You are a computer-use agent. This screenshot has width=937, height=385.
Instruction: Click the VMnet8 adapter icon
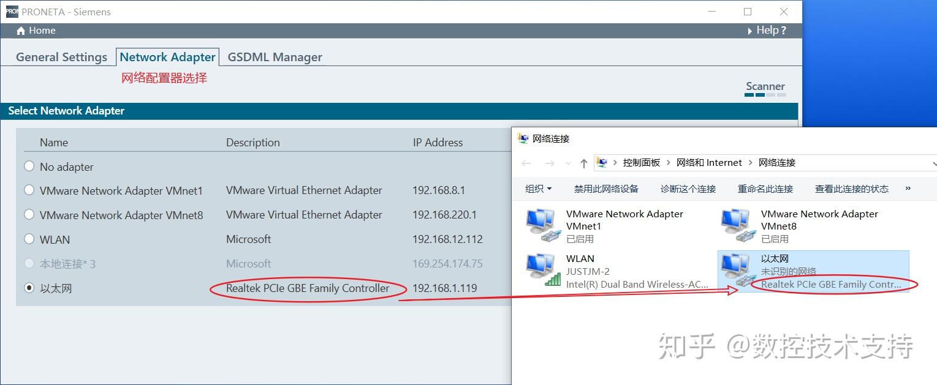[x=736, y=225]
